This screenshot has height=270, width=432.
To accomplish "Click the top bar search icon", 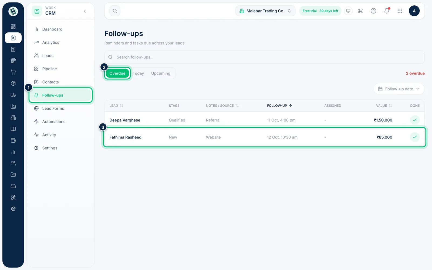I will [x=115, y=11].
